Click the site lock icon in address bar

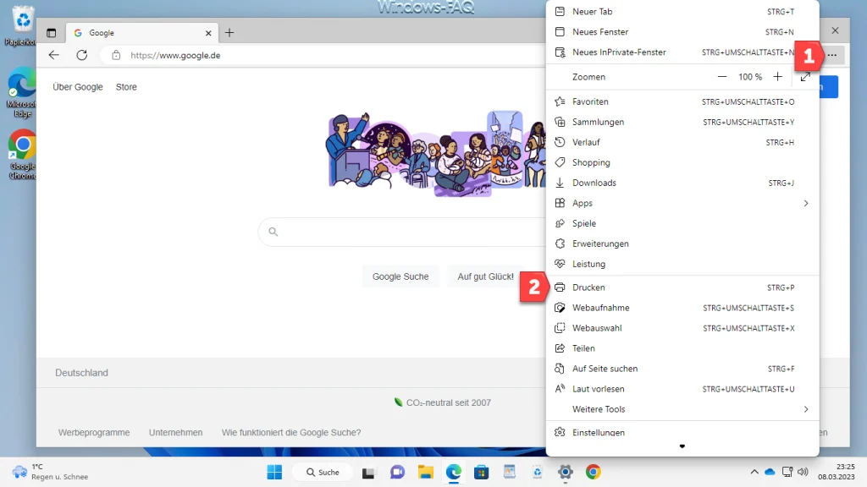click(x=115, y=55)
